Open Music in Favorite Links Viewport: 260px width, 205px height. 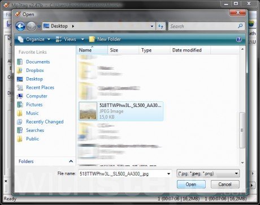(32, 113)
